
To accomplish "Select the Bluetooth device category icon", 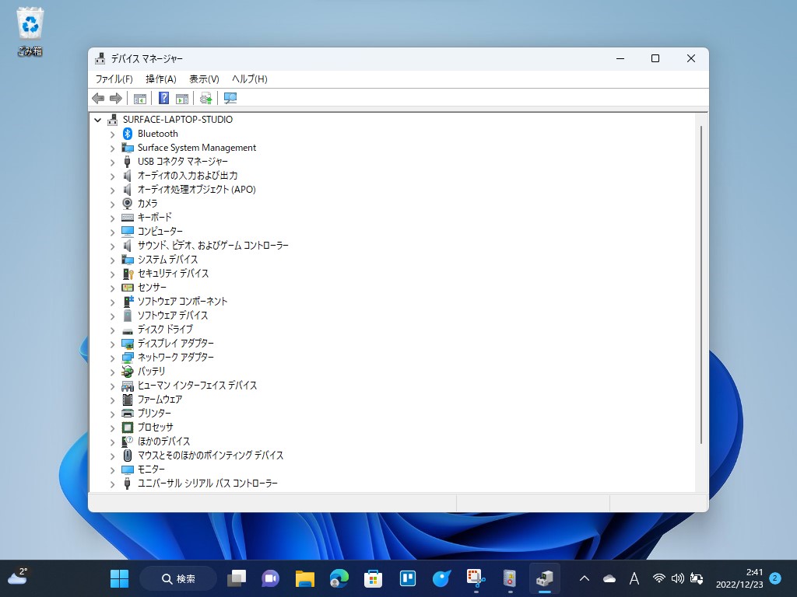I will point(128,134).
